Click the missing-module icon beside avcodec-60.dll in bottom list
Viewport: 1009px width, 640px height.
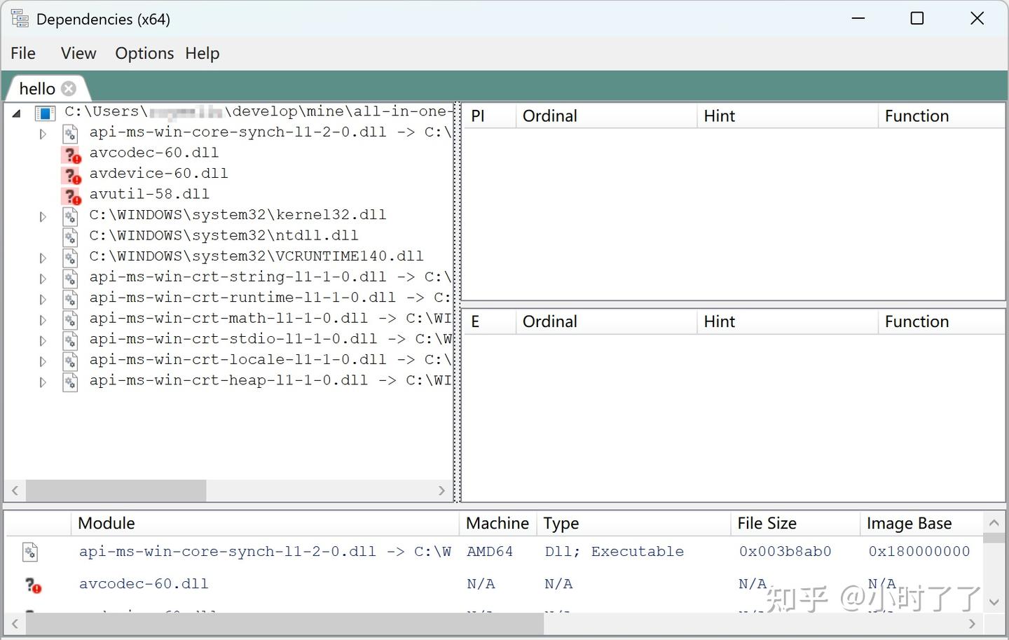pos(32,585)
